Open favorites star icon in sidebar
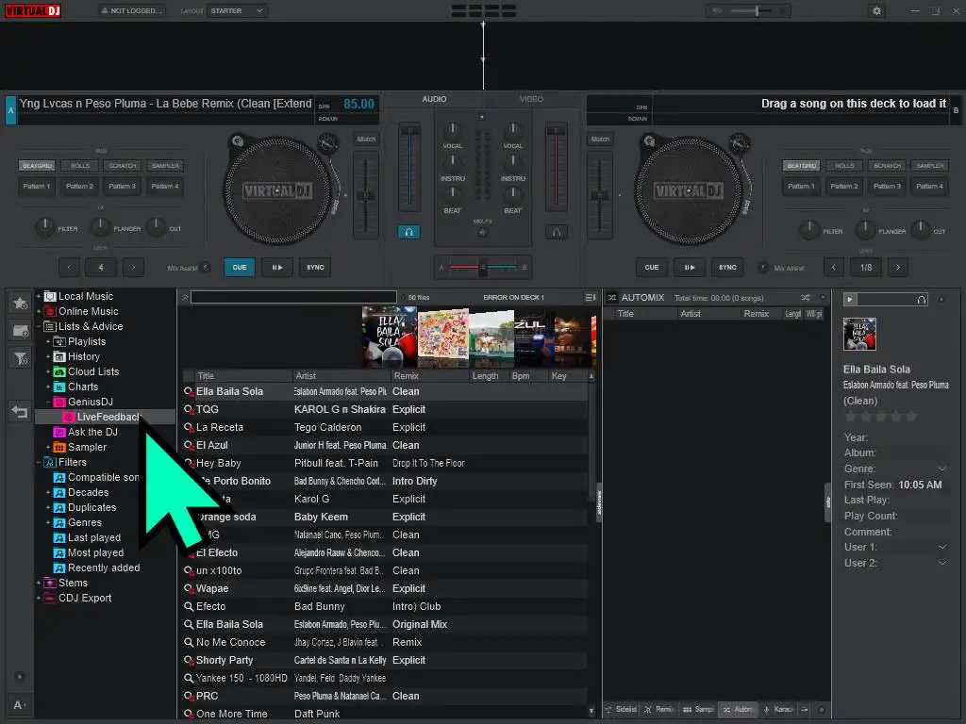The height and width of the screenshot is (724, 966). pos(21,303)
